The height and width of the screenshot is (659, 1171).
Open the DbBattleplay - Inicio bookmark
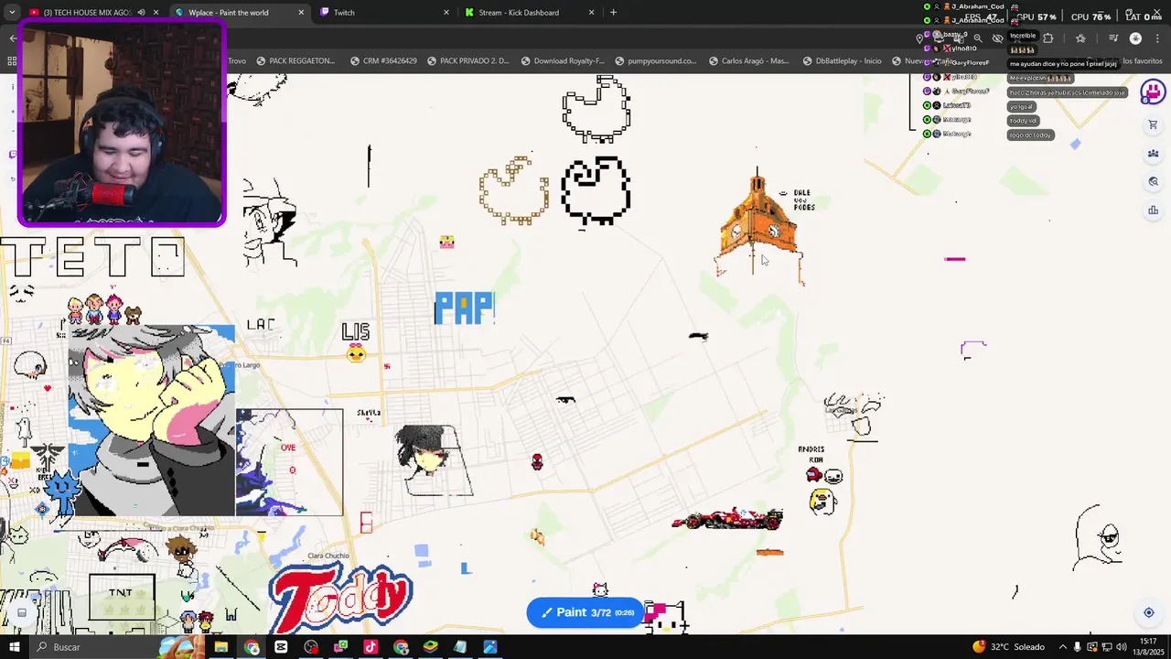tap(842, 61)
